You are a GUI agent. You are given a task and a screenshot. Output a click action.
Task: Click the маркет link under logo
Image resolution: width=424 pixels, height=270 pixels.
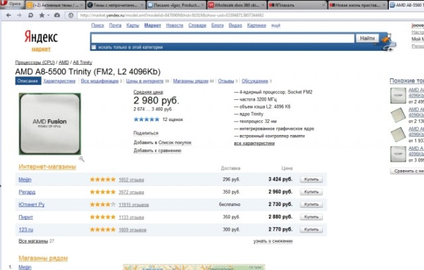(x=41, y=49)
